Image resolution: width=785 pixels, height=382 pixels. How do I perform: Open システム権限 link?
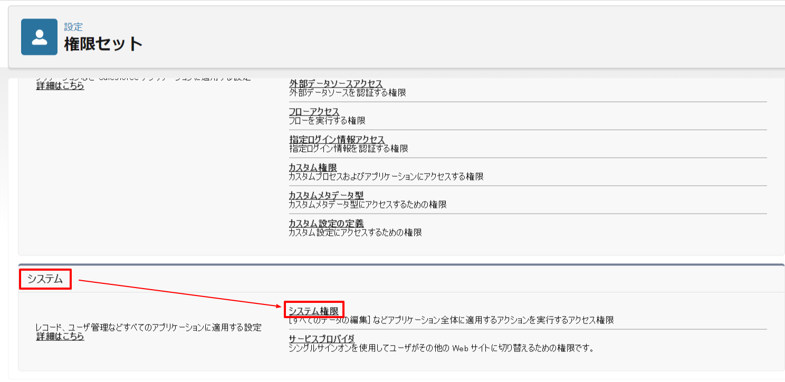click(313, 311)
